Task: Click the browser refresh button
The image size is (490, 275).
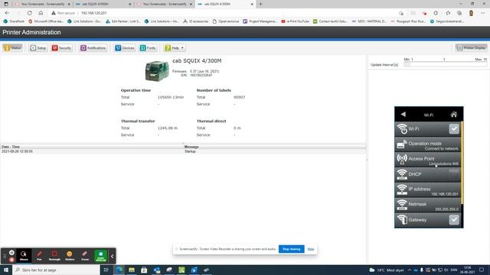Action: (29, 13)
